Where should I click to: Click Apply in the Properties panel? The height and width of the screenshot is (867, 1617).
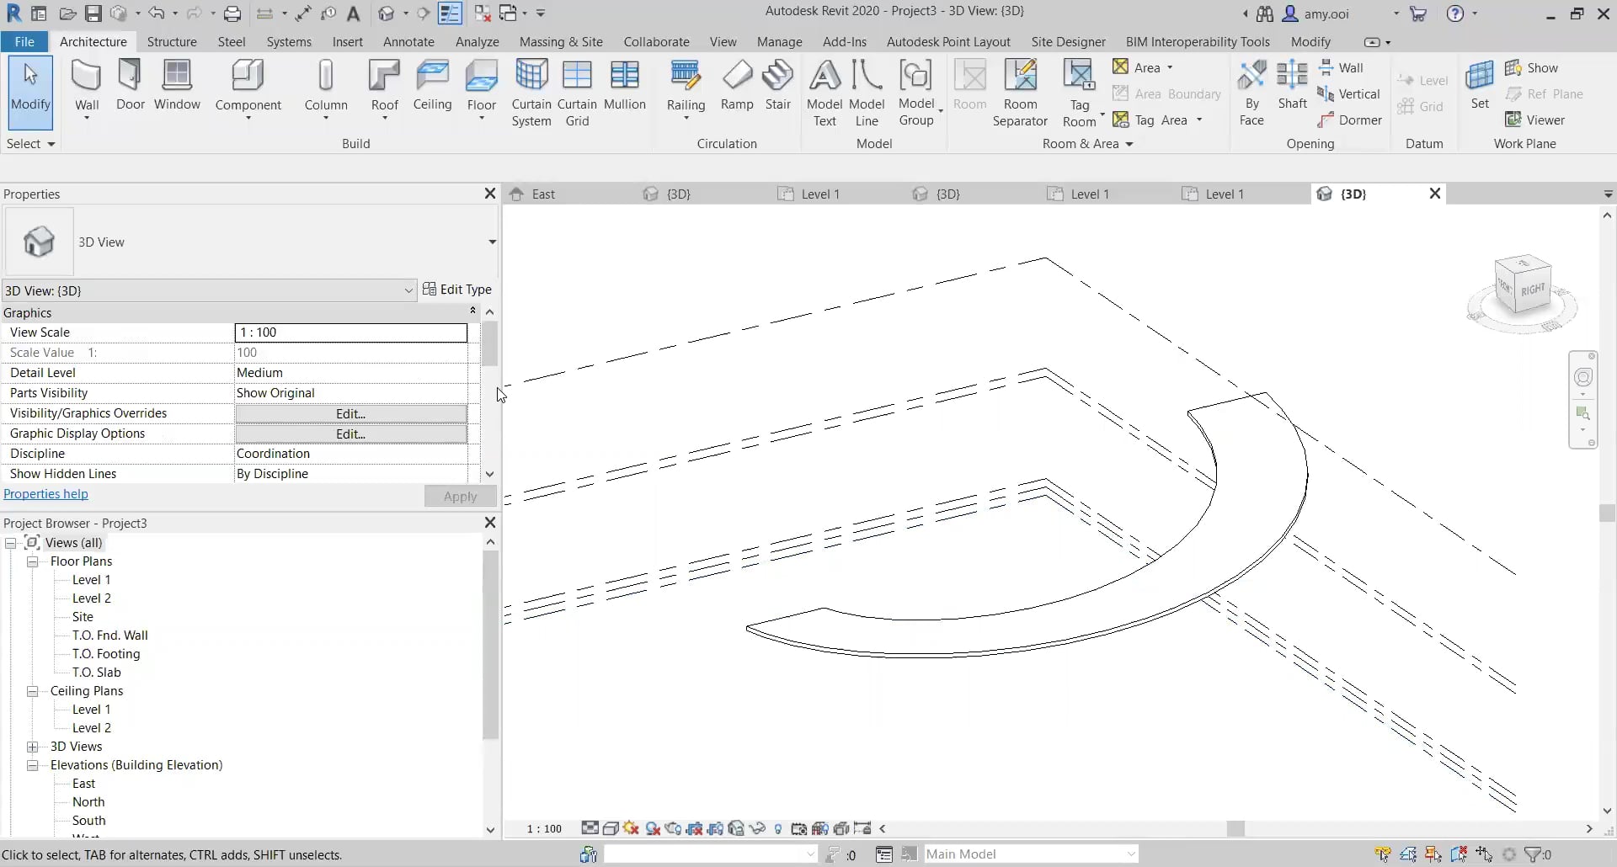460,497
